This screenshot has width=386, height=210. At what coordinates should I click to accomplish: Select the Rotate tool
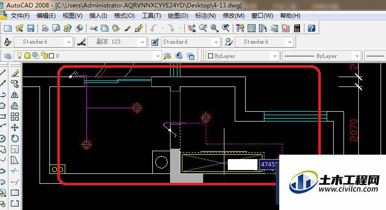point(15,138)
